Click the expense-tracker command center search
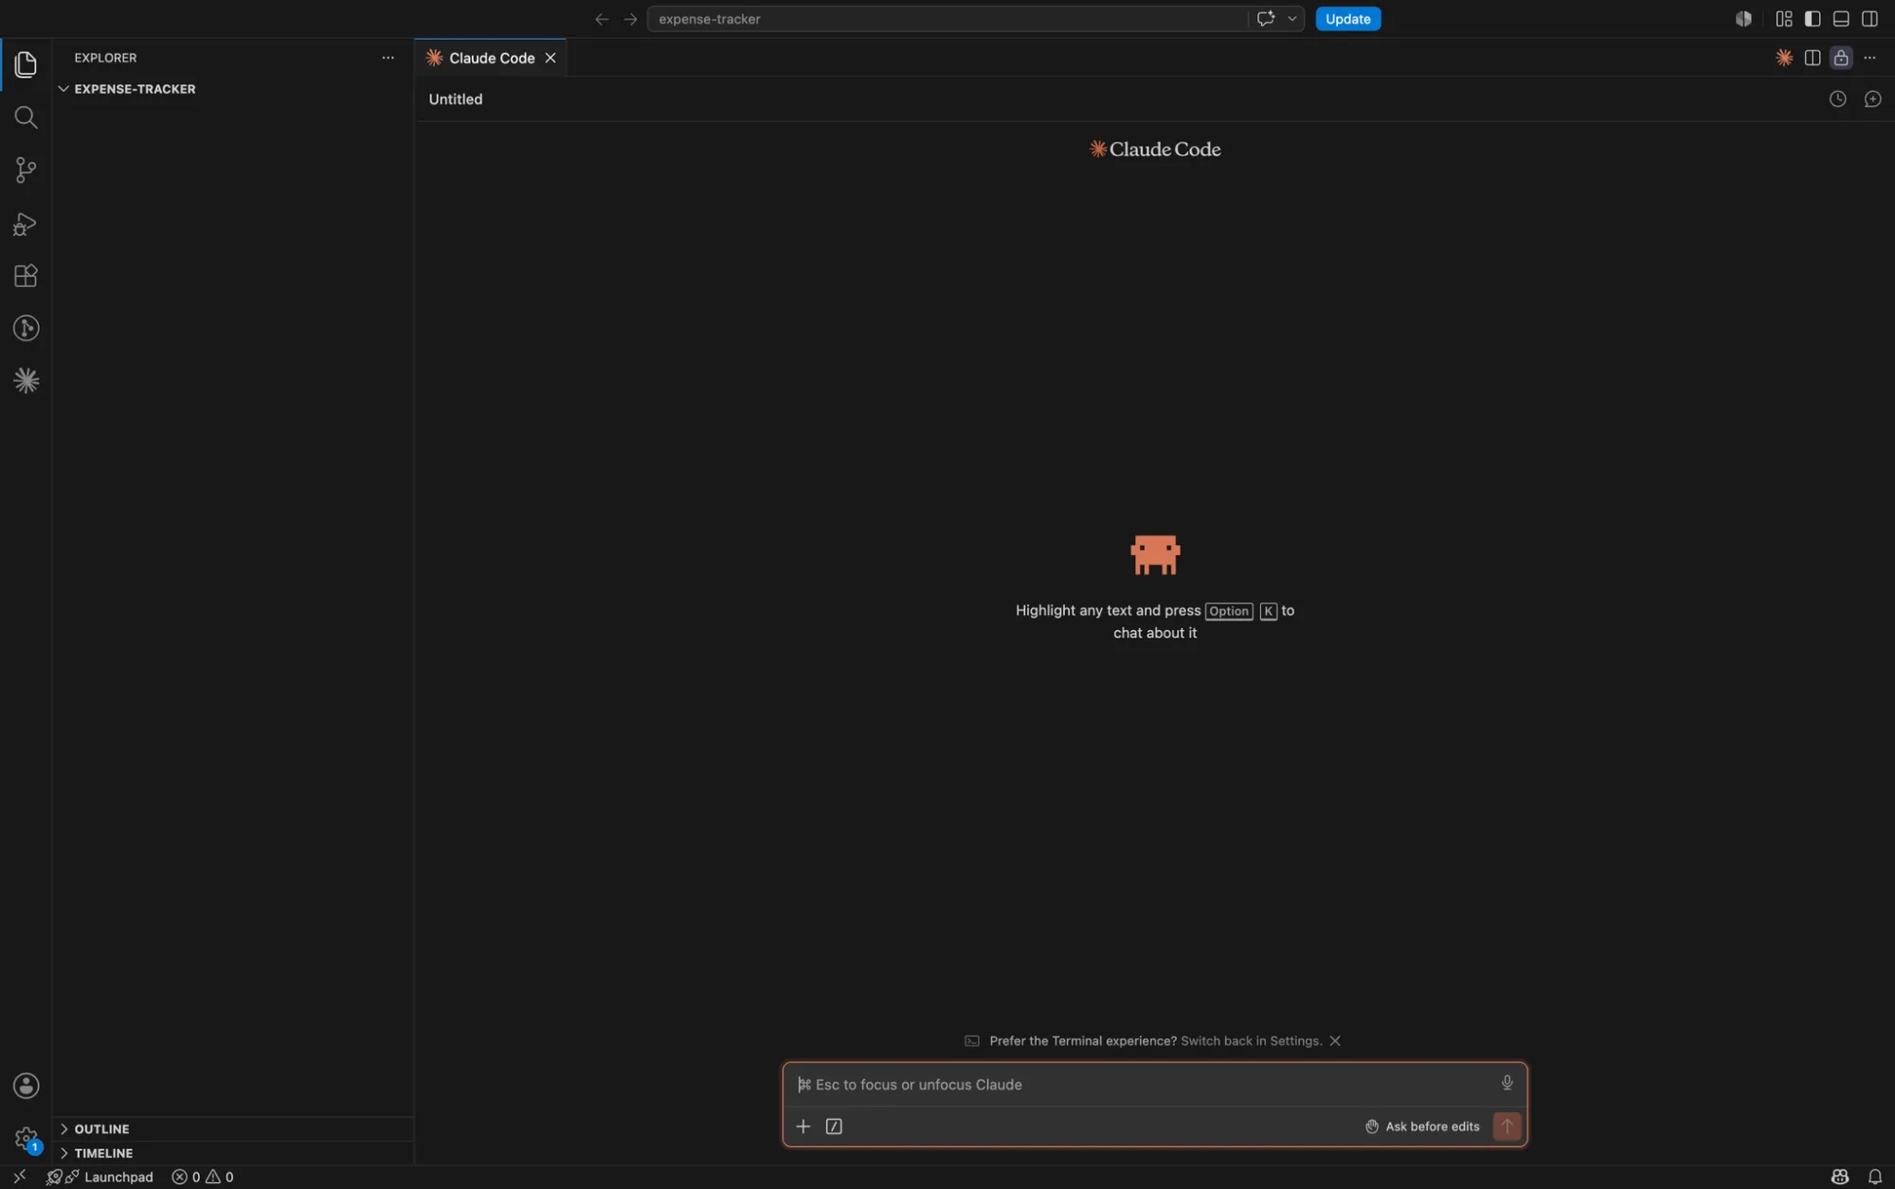Viewport: 1895px width, 1189px height. pyautogui.click(x=947, y=19)
